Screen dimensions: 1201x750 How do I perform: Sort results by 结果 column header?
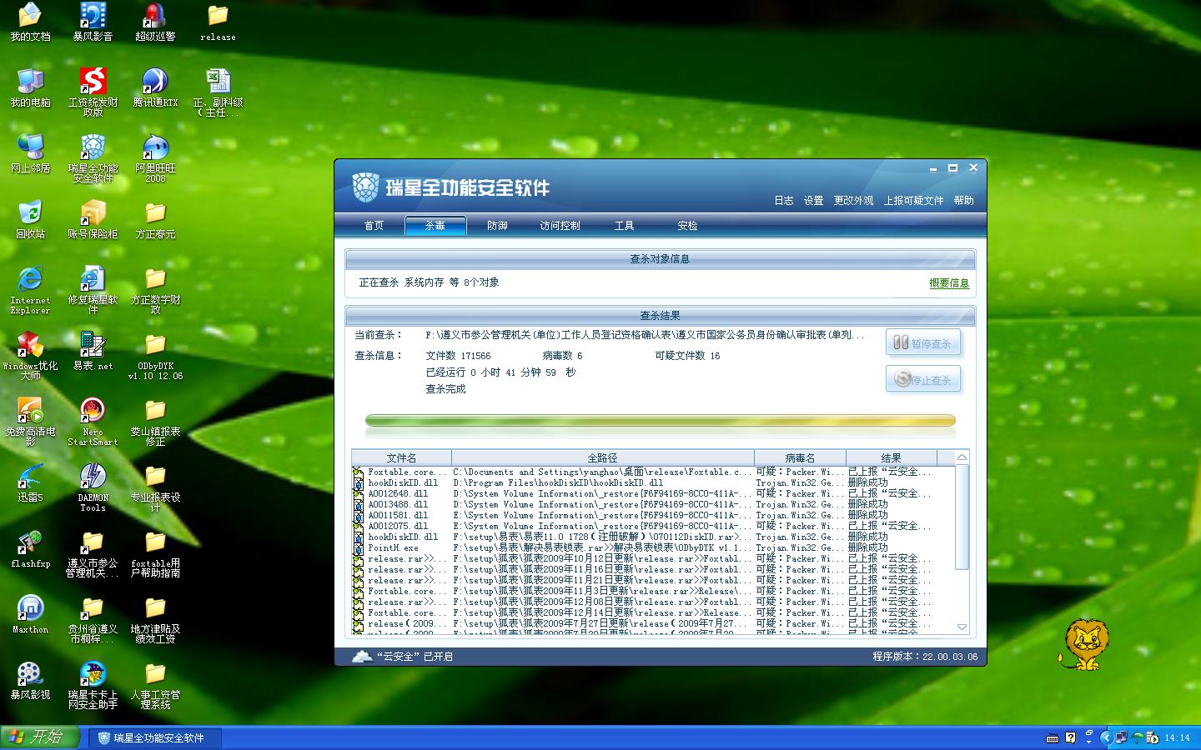pos(891,457)
